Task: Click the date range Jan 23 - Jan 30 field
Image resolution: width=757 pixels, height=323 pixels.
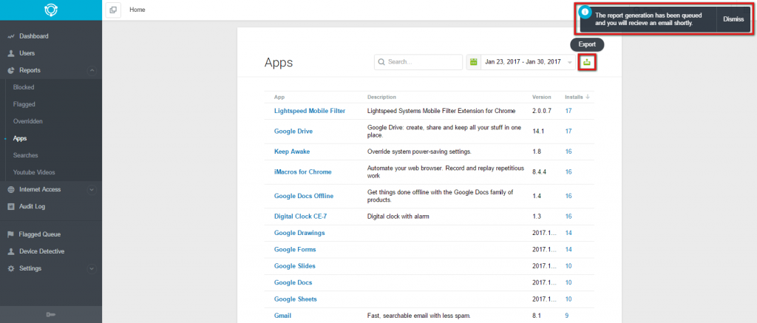Action: (x=523, y=62)
